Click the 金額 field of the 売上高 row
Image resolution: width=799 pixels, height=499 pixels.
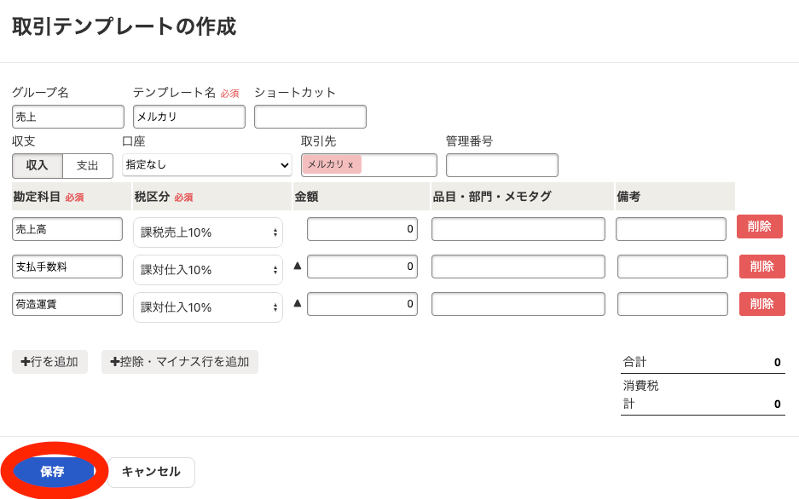(362, 228)
